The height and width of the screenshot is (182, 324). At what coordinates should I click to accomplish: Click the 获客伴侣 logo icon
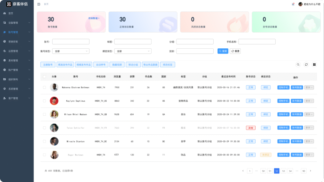click(9, 4)
